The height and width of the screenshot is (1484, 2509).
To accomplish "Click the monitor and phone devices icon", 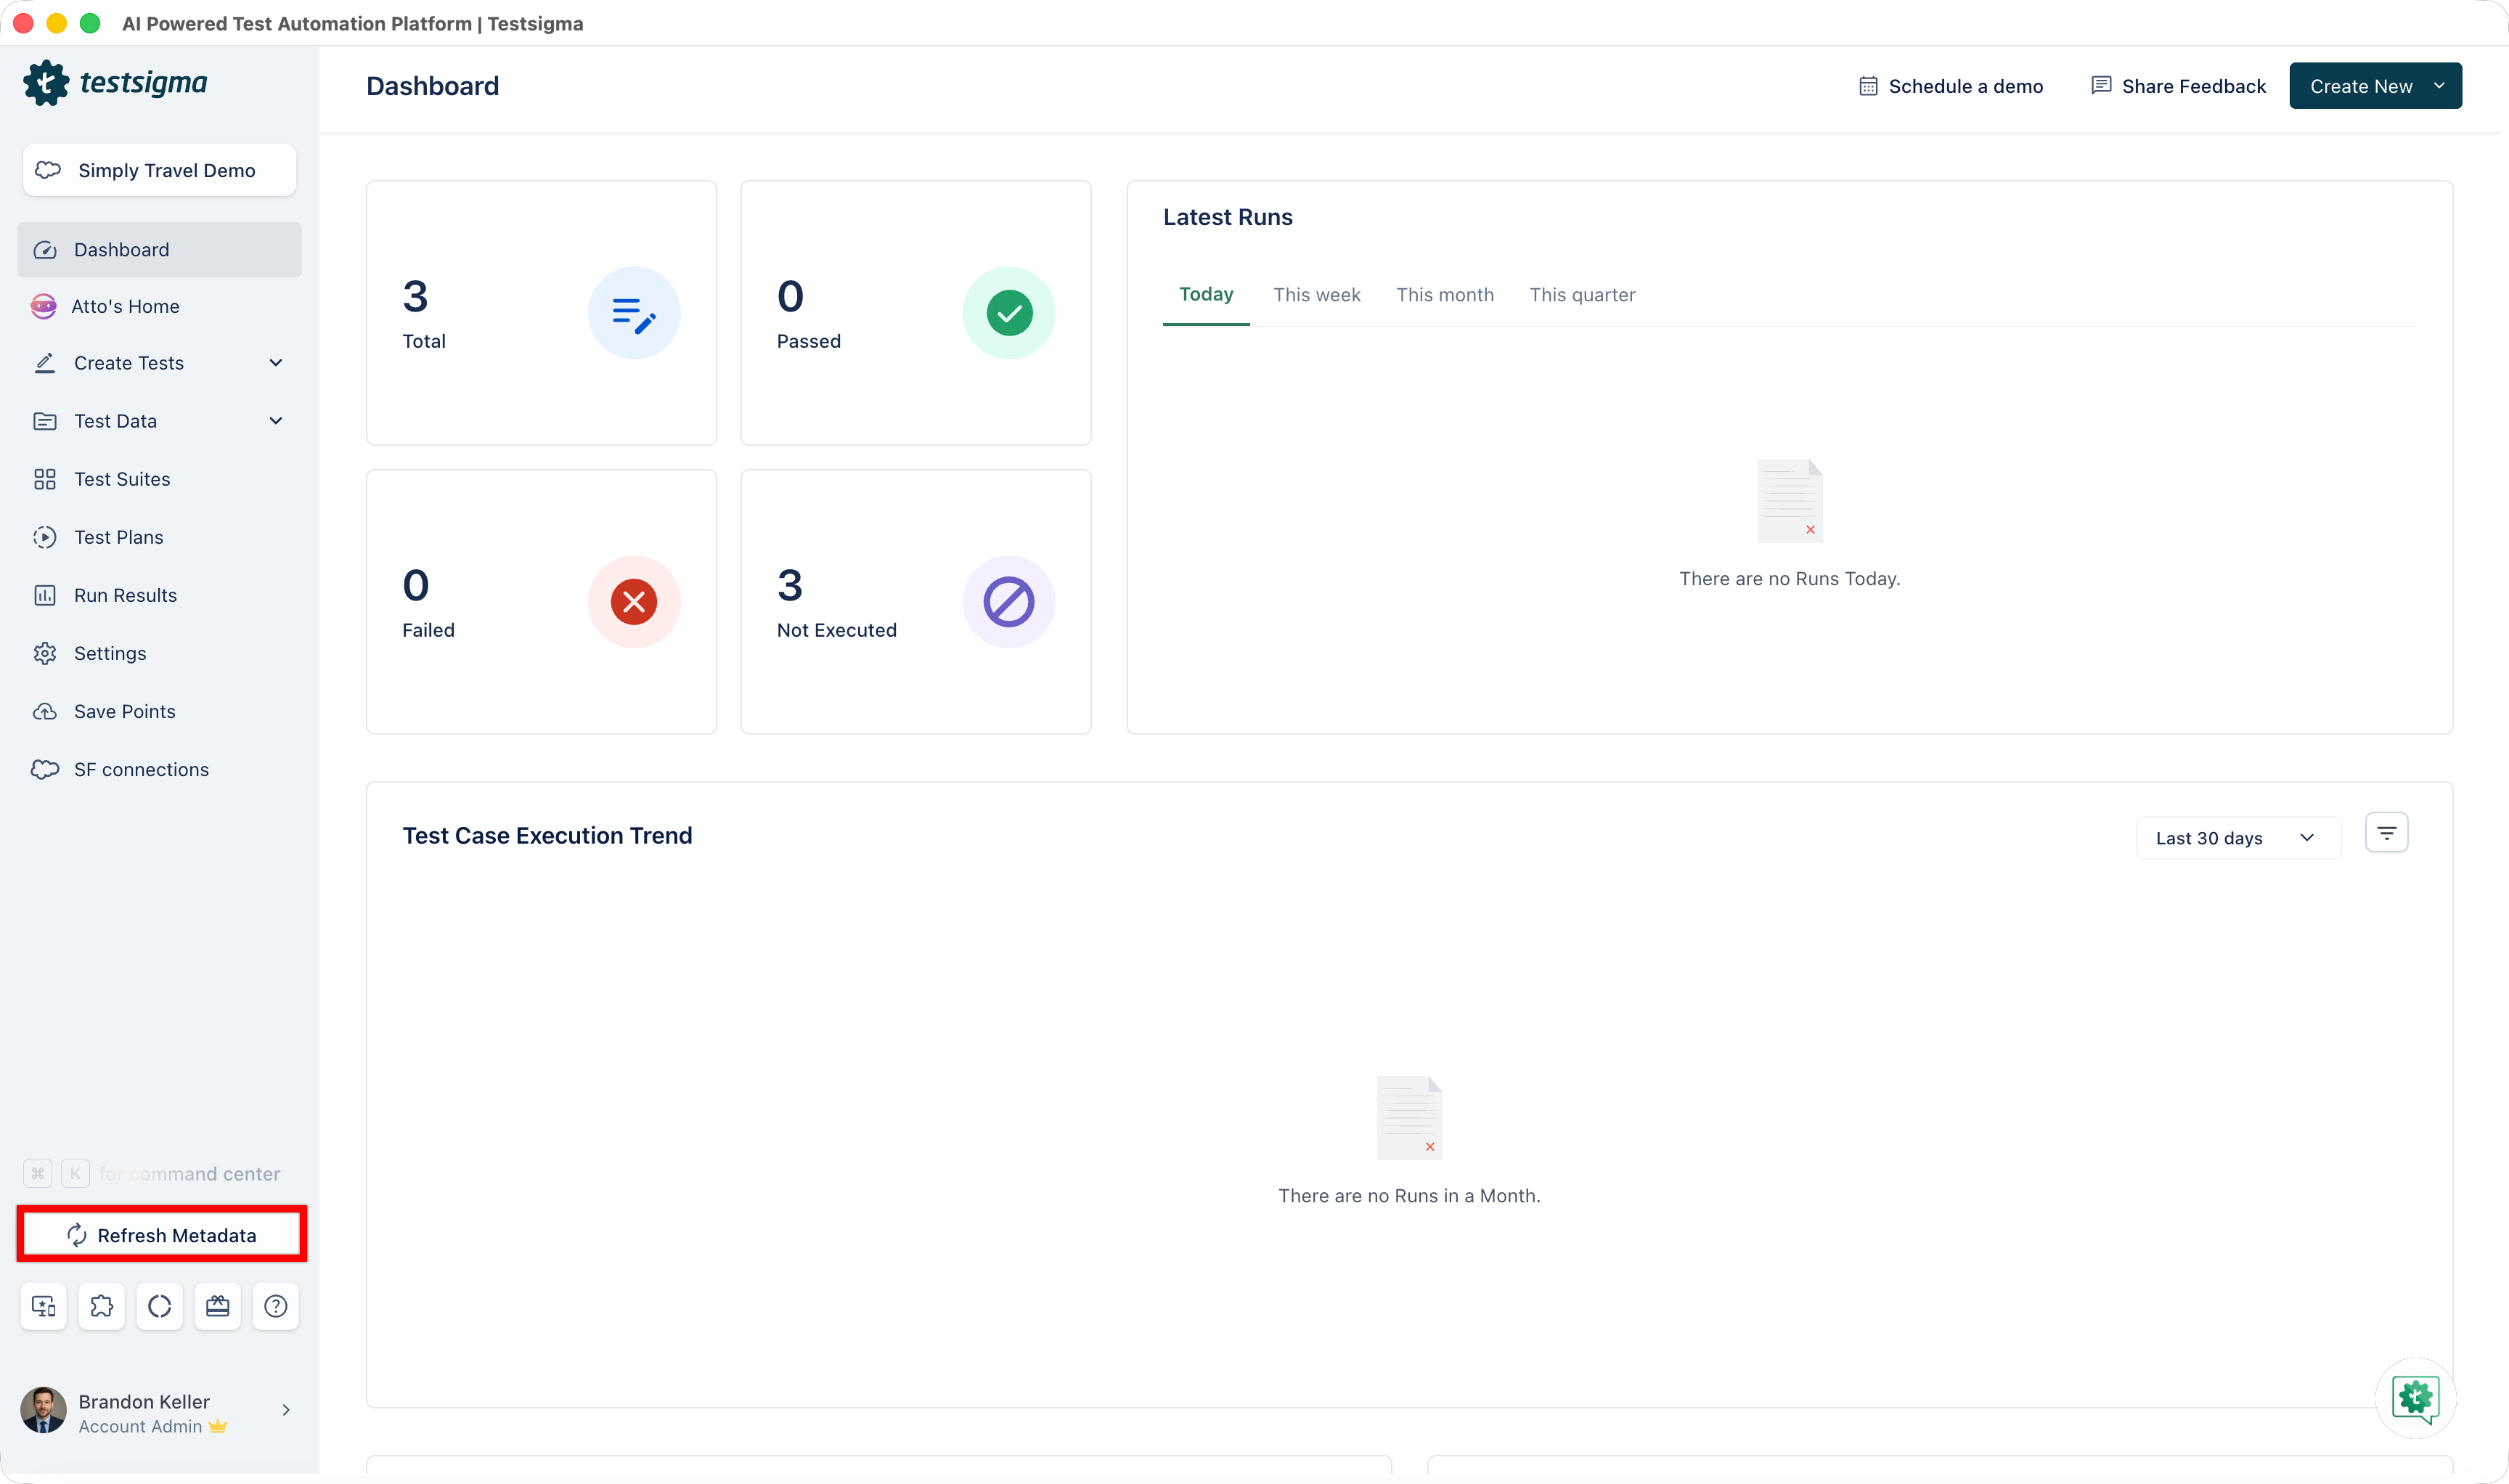I will (44, 1306).
